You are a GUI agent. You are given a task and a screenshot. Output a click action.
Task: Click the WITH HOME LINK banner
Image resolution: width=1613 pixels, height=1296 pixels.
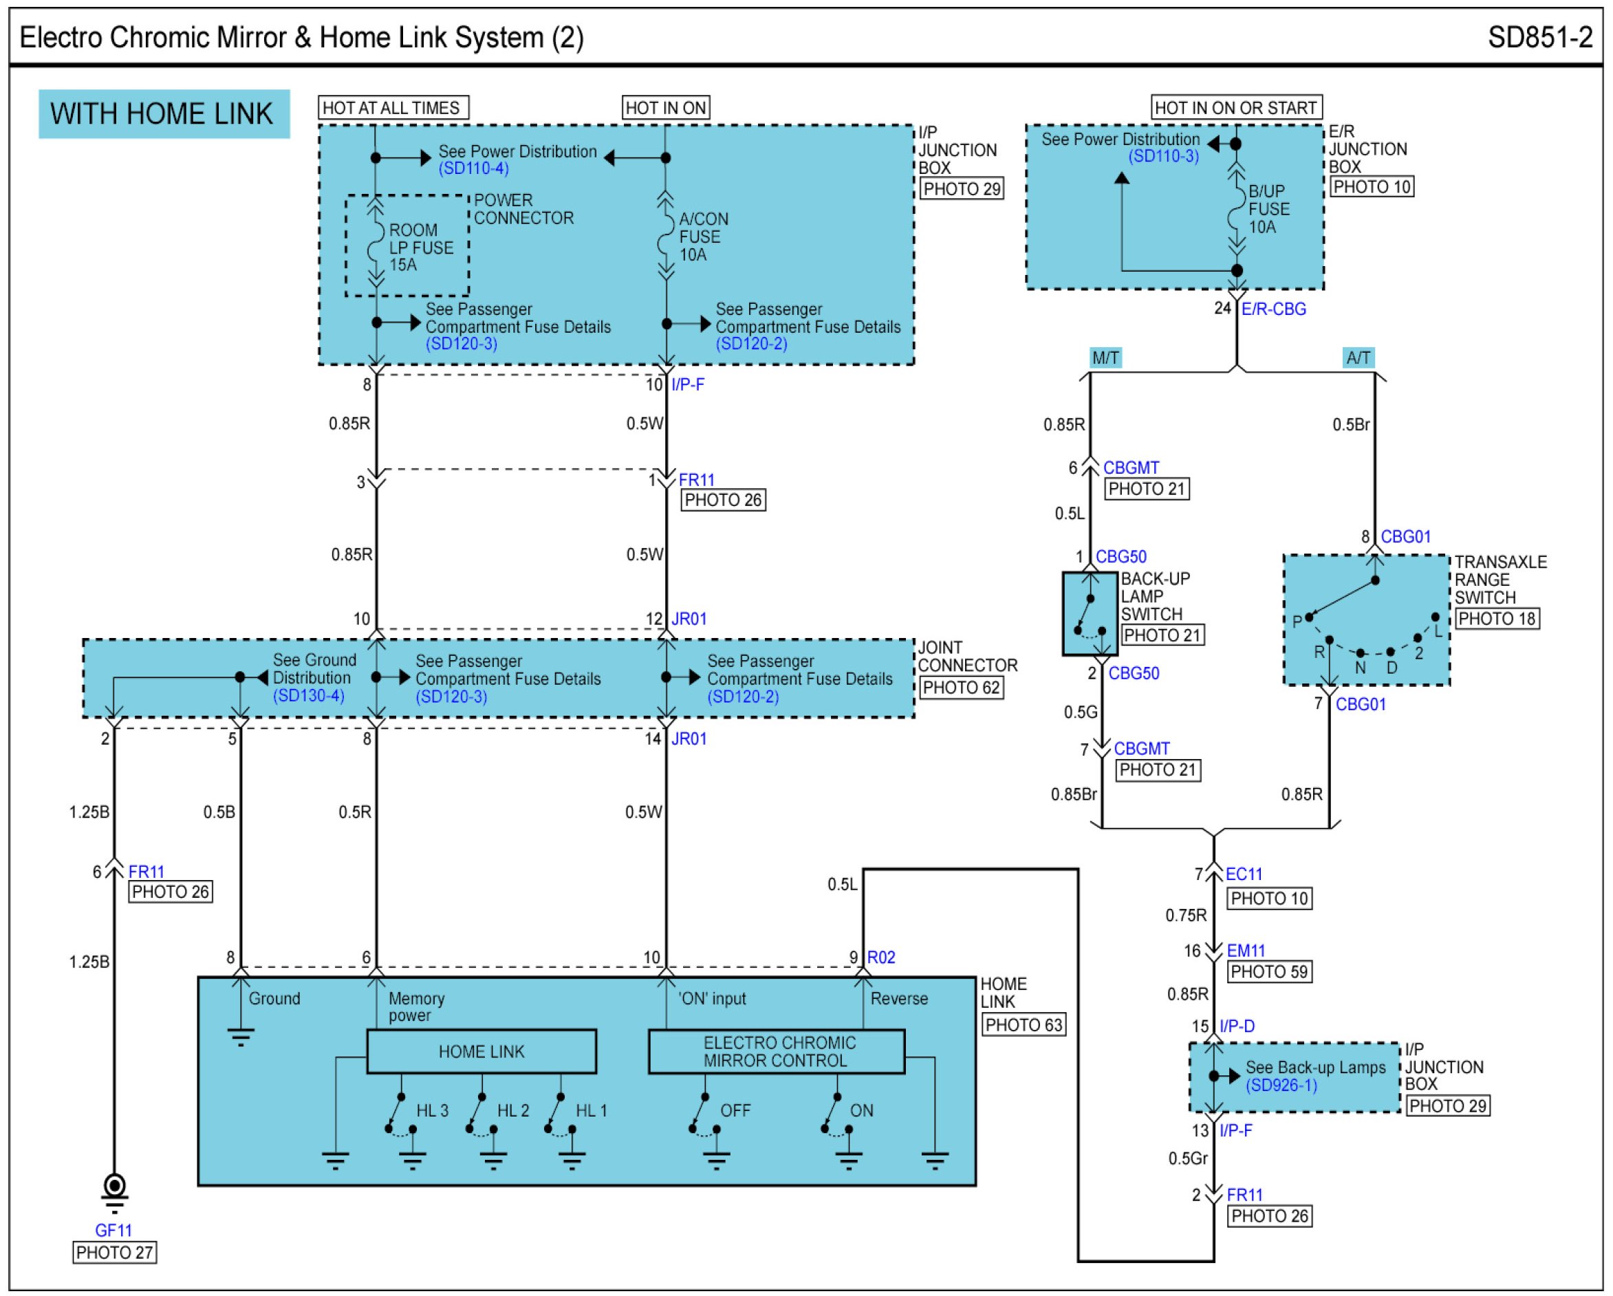[x=164, y=114]
